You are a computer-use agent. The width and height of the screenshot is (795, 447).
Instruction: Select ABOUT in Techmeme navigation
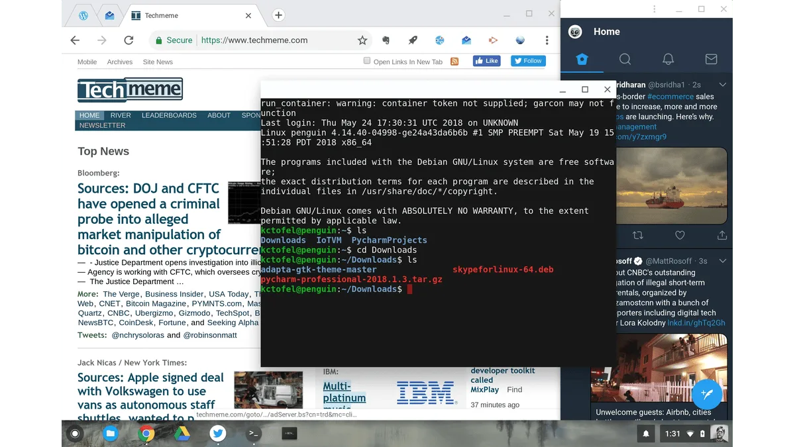point(219,115)
